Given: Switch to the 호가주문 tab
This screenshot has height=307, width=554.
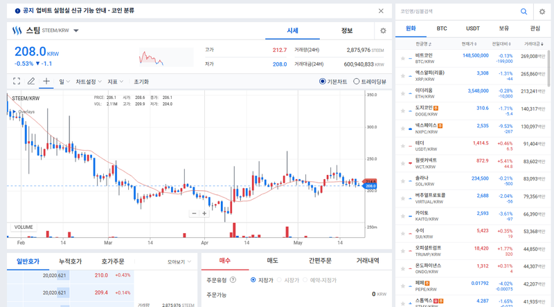Looking at the screenshot, I should [113, 261].
